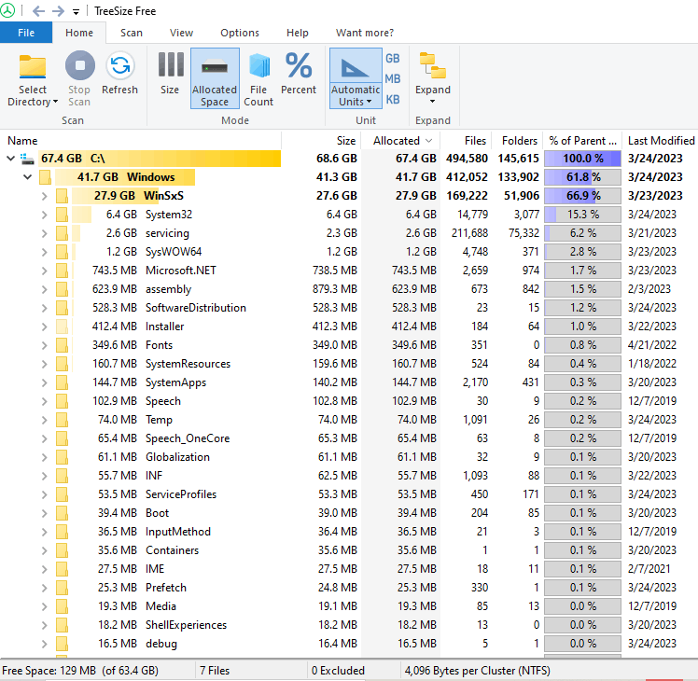Set display unit to KB
Screen dimensions: 698x681
click(392, 99)
